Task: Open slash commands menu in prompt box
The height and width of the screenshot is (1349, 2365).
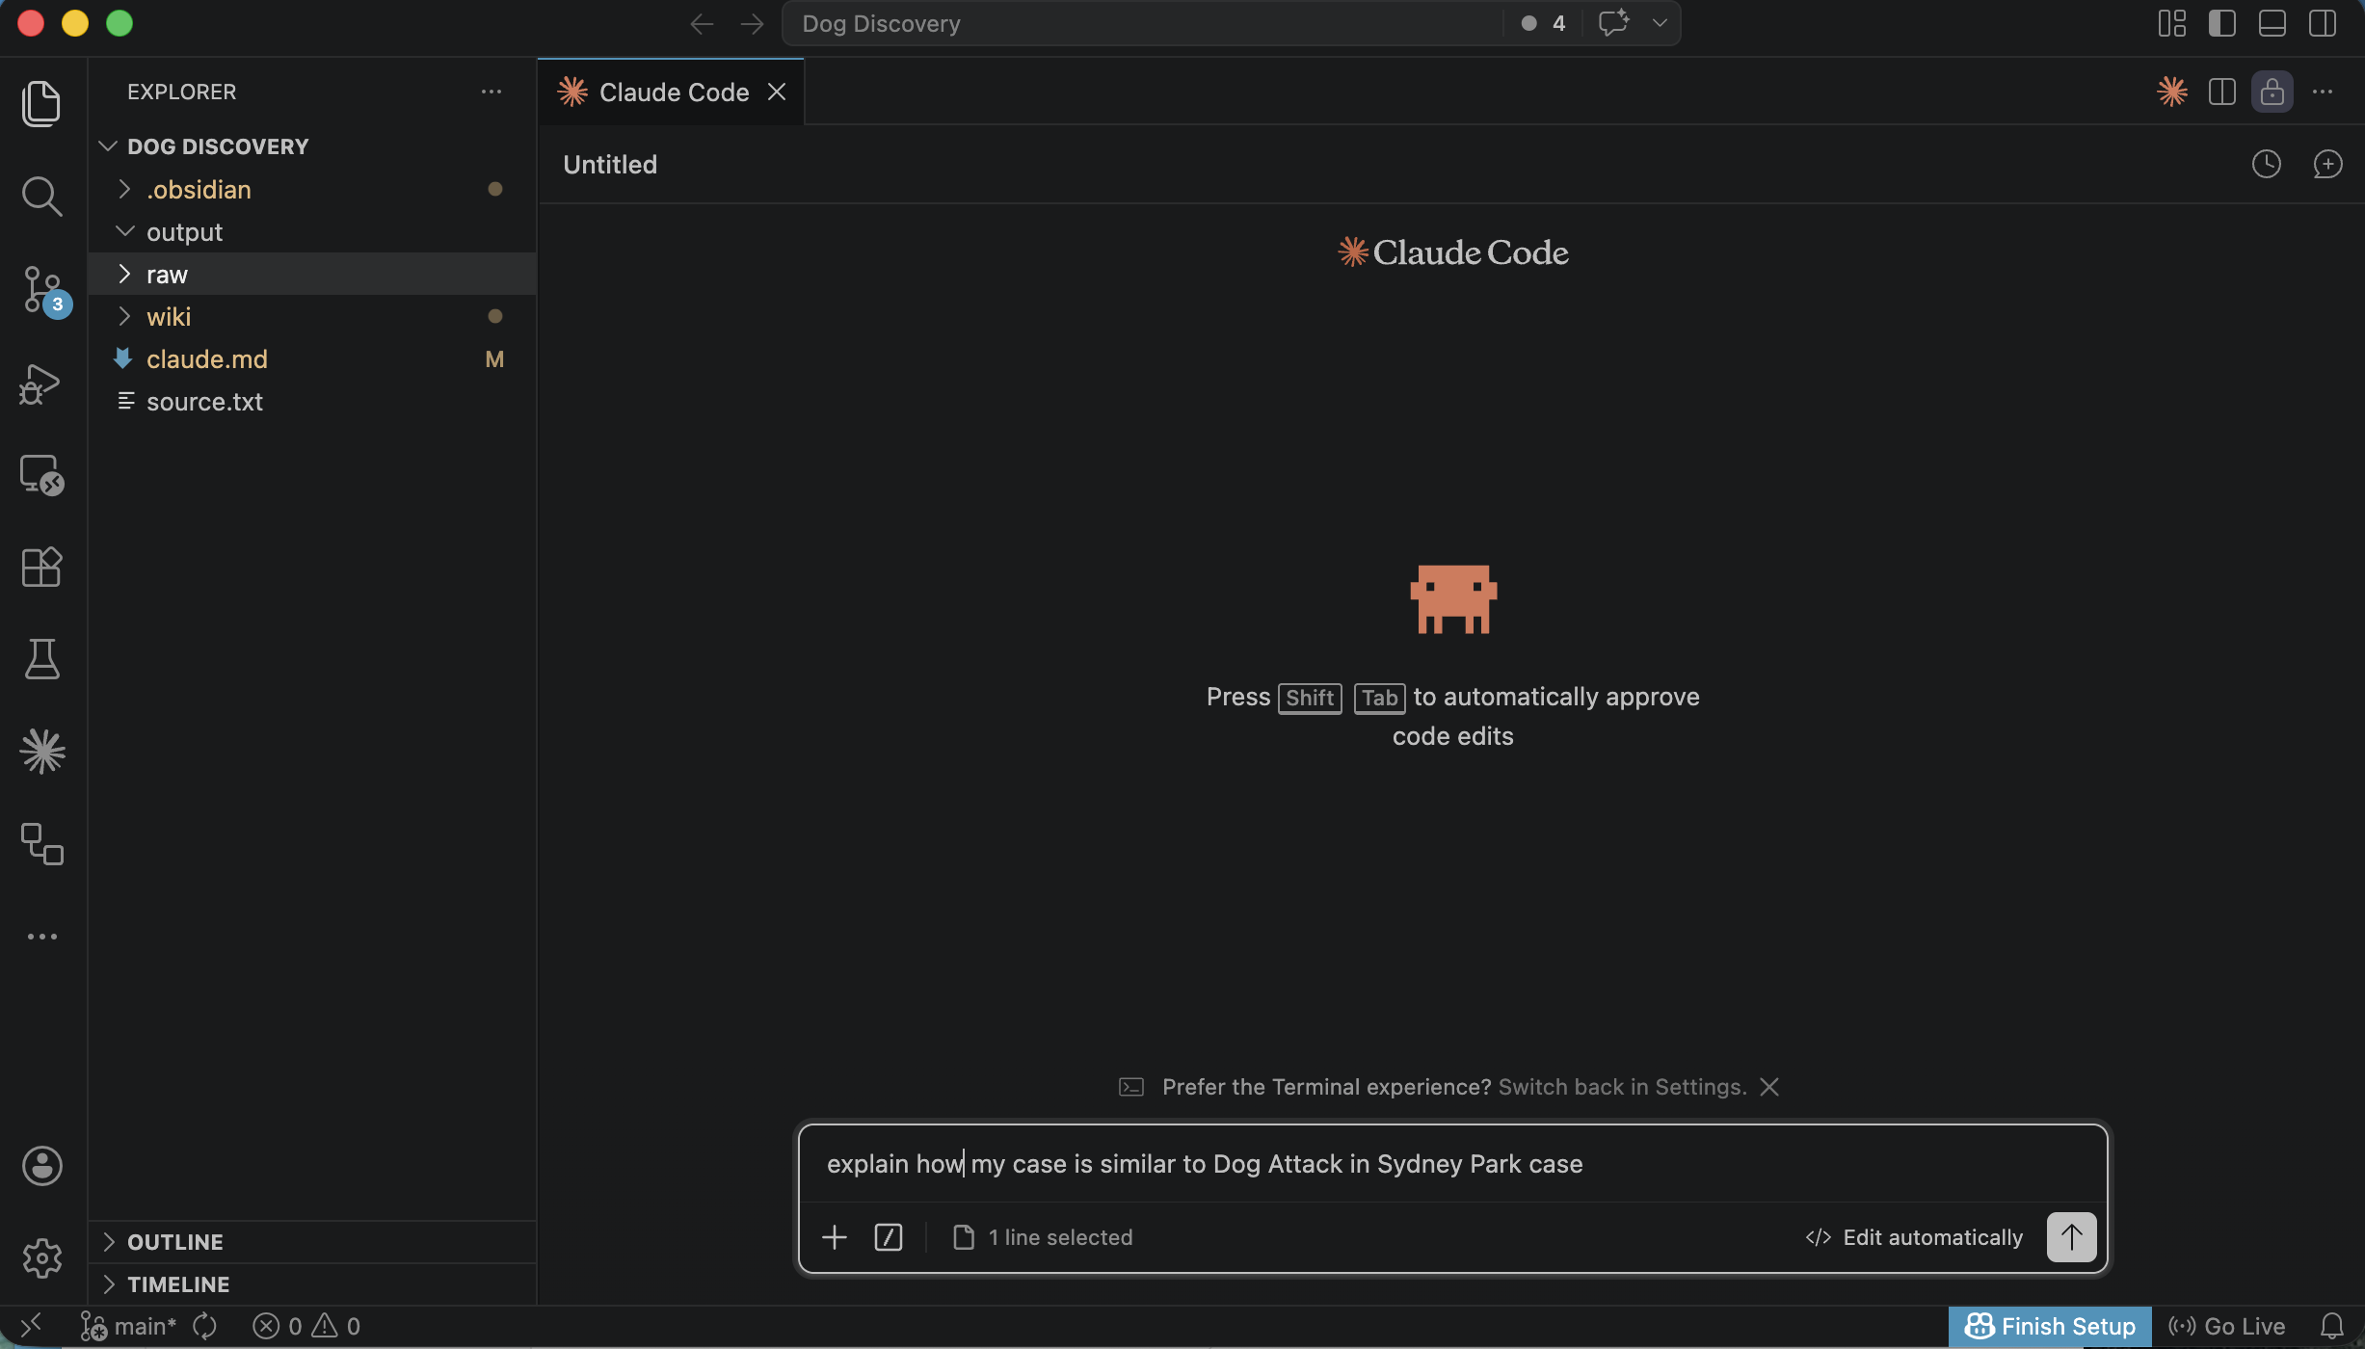Action: point(889,1237)
